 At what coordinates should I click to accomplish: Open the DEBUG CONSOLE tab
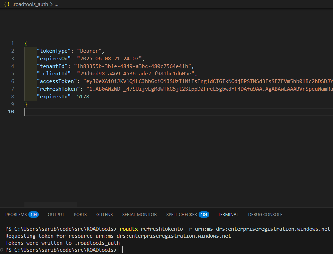(x=265, y=215)
